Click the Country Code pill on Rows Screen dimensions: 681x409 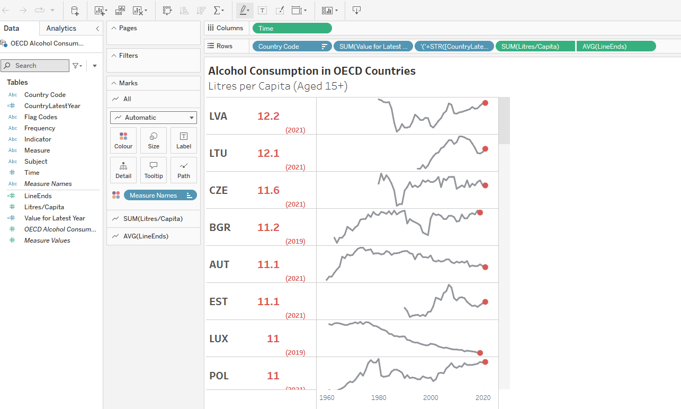click(x=292, y=47)
